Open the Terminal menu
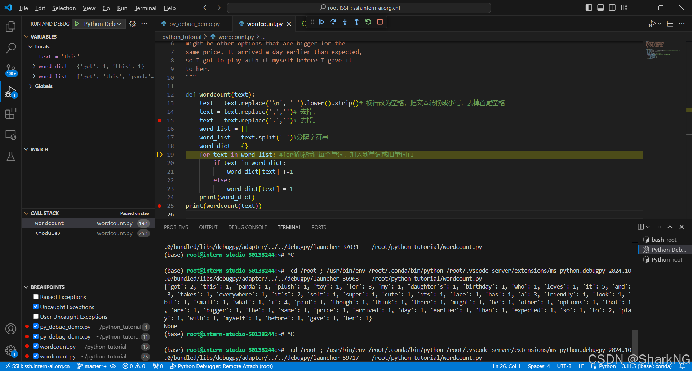Image resolution: width=692 pixels, height=371 pixels. (x=145, y=8)
